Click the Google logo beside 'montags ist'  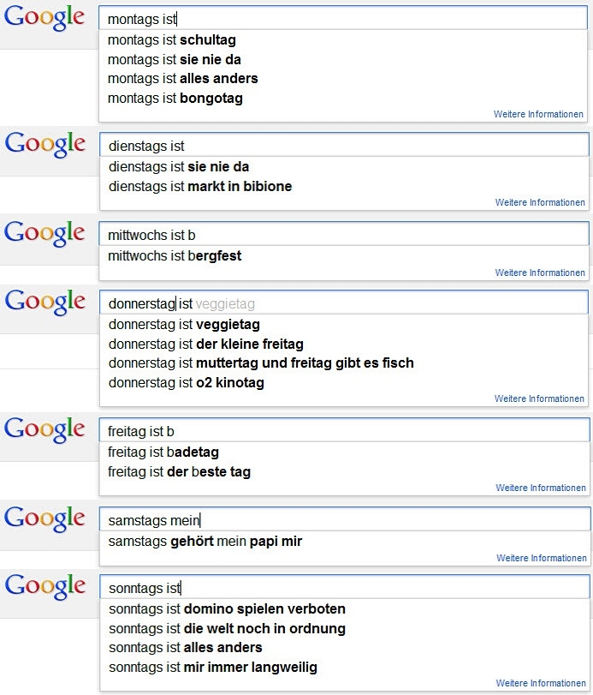(x=44, y=18)
